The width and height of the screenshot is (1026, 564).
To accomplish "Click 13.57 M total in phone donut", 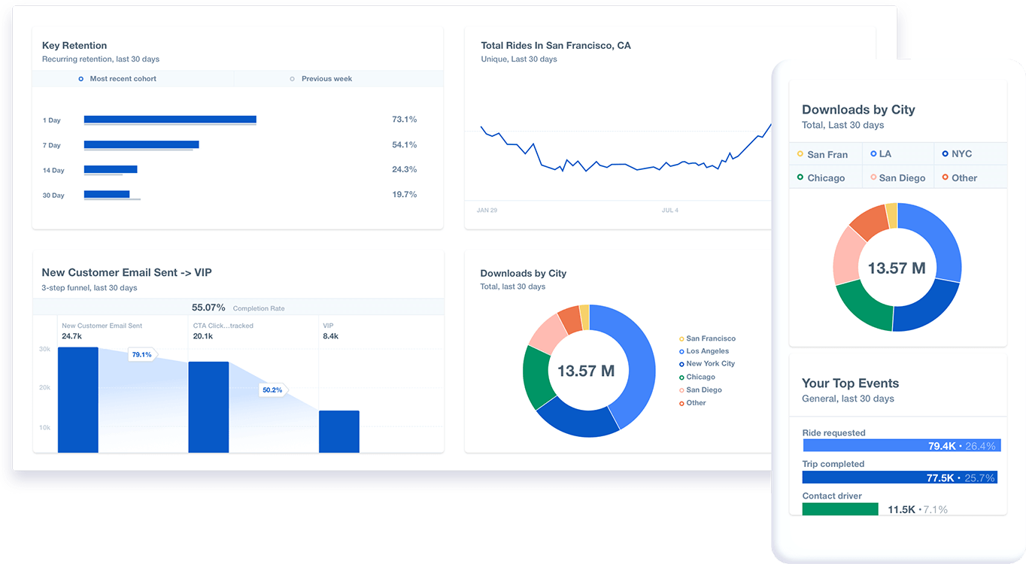I will (x=897, y=268).
